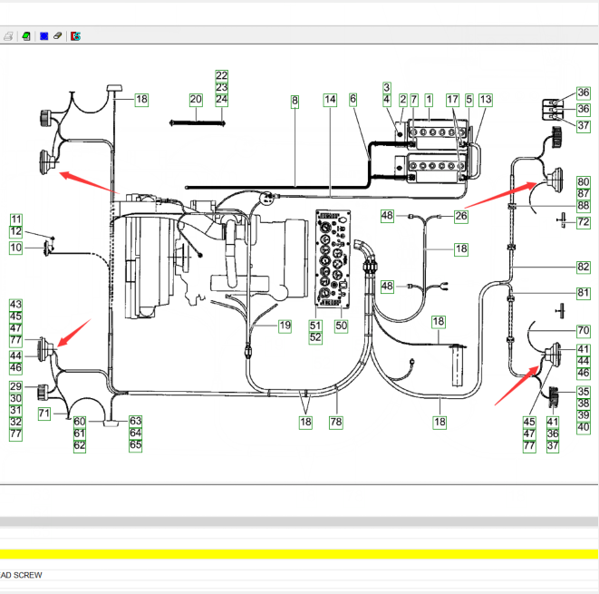Select the yellow highlighted parts row

pyautogui.click(x=299, y=554)
